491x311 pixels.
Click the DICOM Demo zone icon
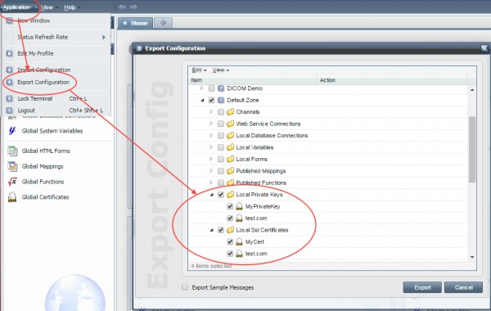click(221, 88)
